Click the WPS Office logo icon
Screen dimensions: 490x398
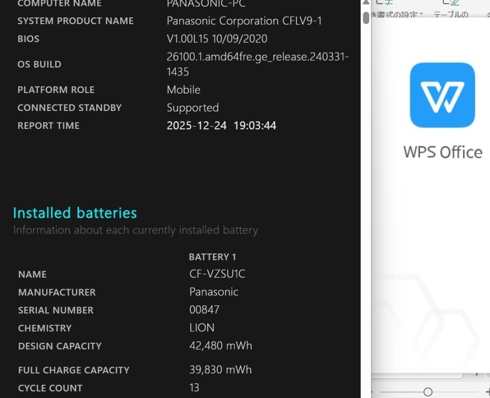442,95
